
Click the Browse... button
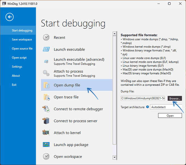click(175, 99)
